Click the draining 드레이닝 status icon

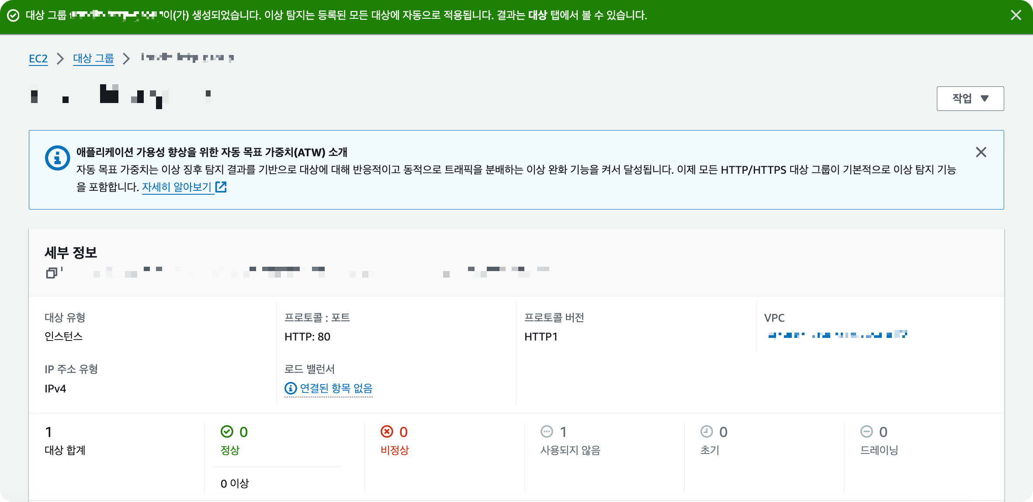tap(867, 432)
